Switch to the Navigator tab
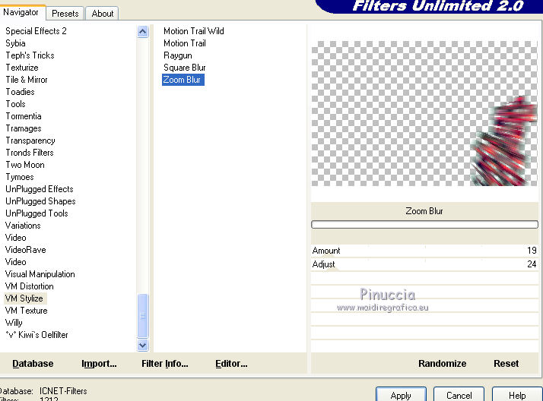 pyautogui.click(x=21, y=12)
